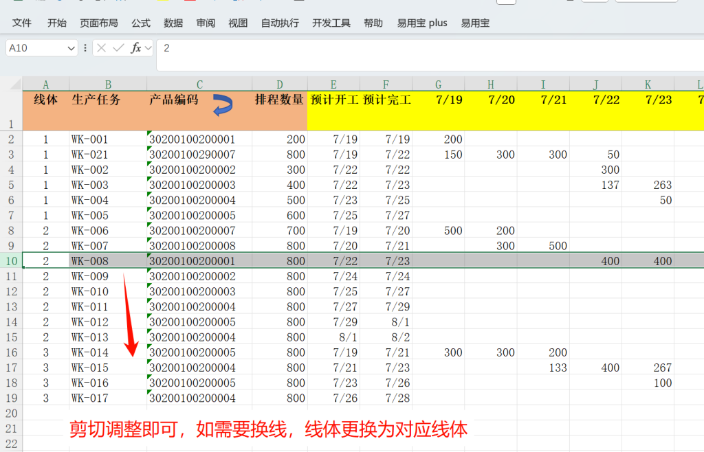This screenshot has width=704, height=452.
Task: Select cell WK-021
Action: (108, 155)
